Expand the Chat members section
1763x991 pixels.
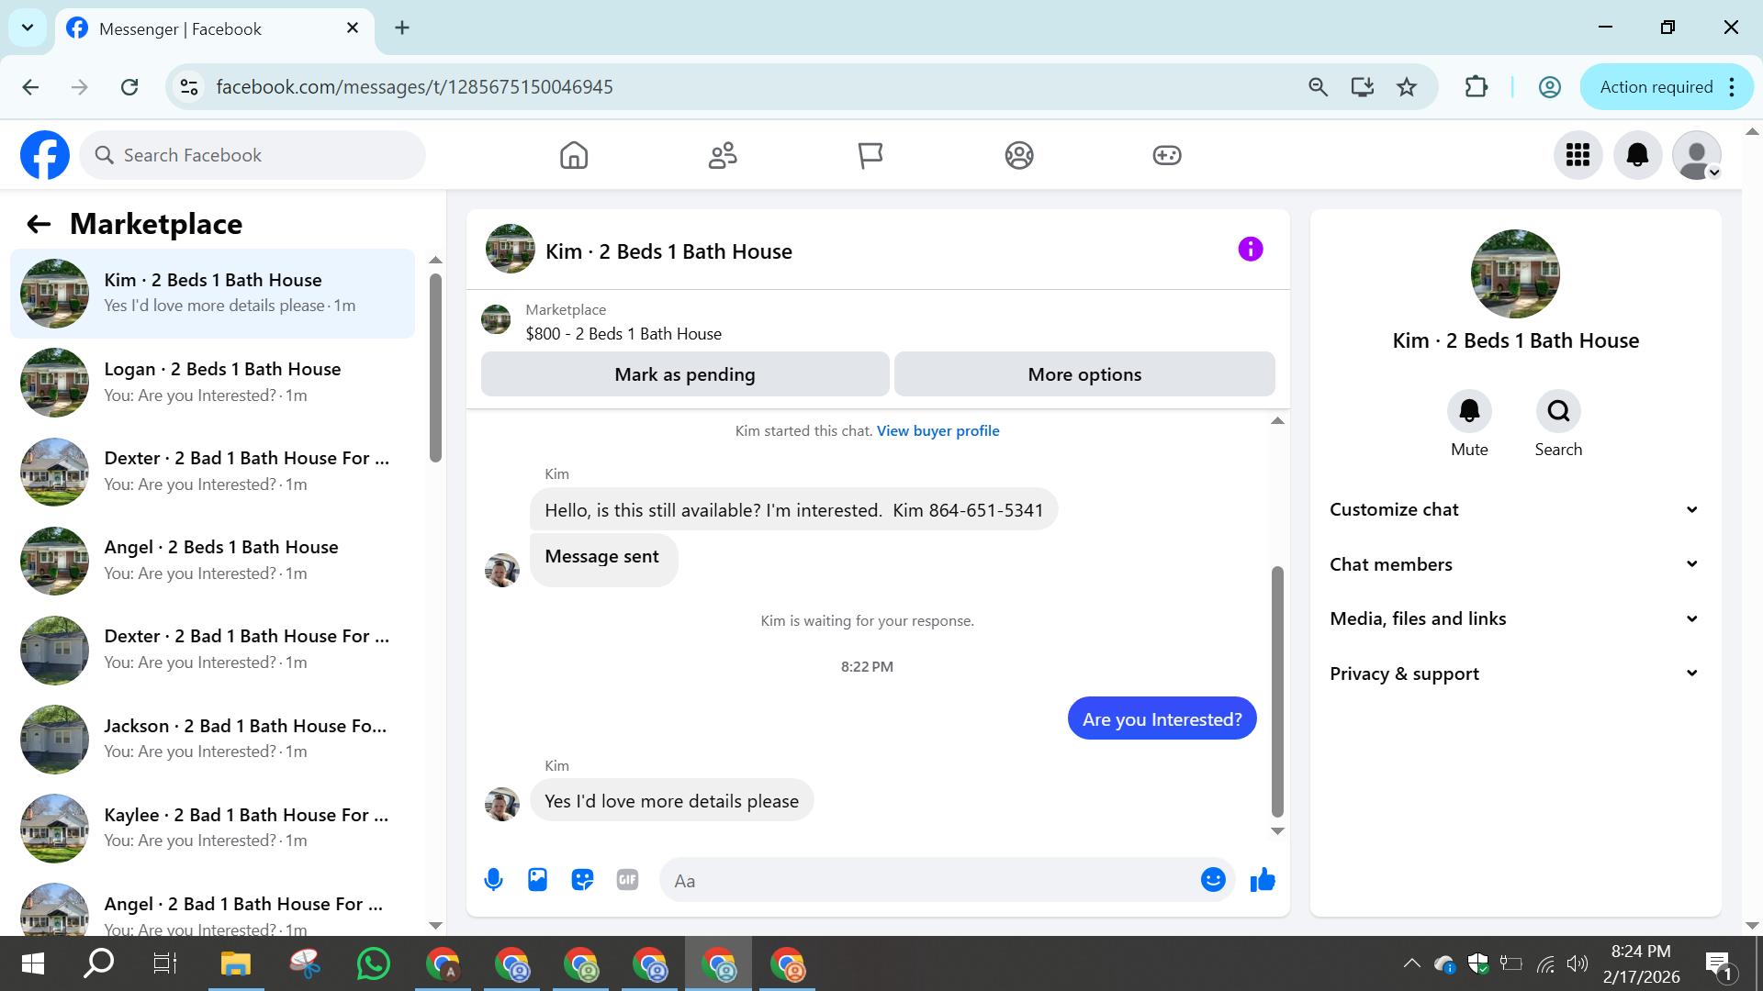1513,564
